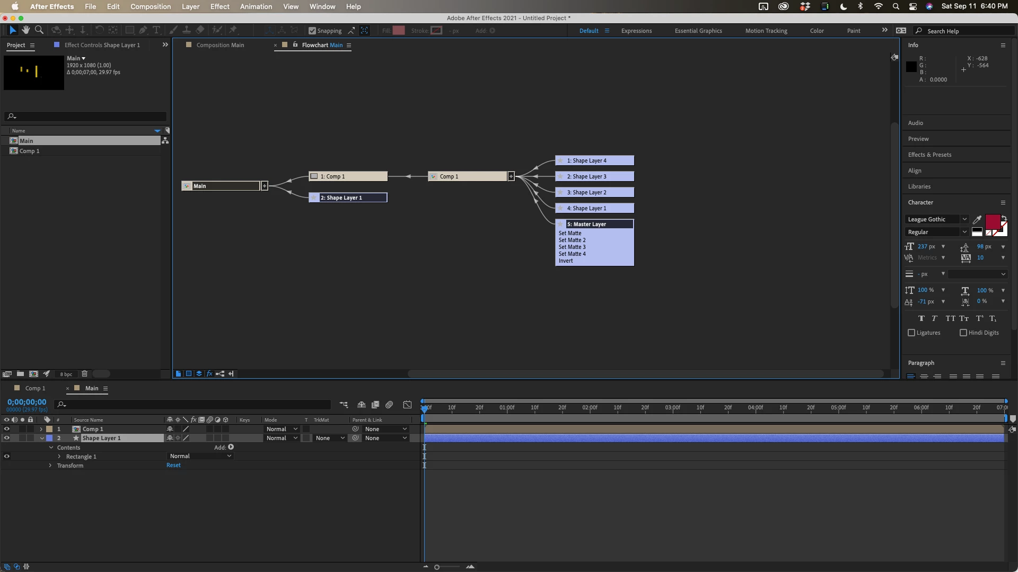This screenshot has height=572, width=1018.
Task: Select the Pen tool
Action: (x=143, y=30)
